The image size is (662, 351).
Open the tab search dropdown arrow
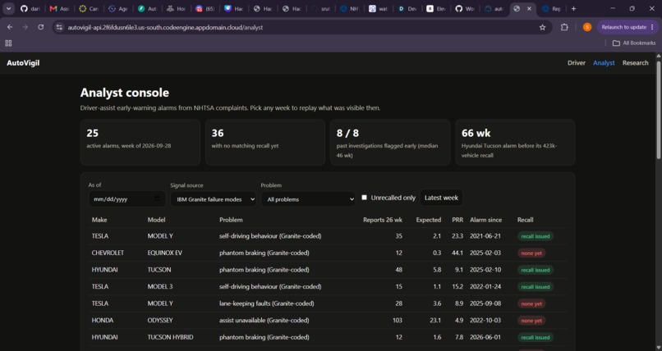[8, 8]
